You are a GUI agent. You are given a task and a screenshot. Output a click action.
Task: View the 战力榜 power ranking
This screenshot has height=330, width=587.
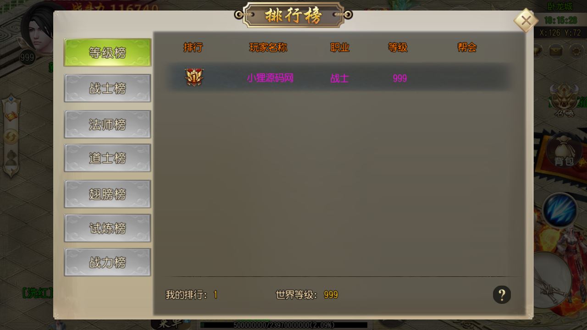point(107,262)
